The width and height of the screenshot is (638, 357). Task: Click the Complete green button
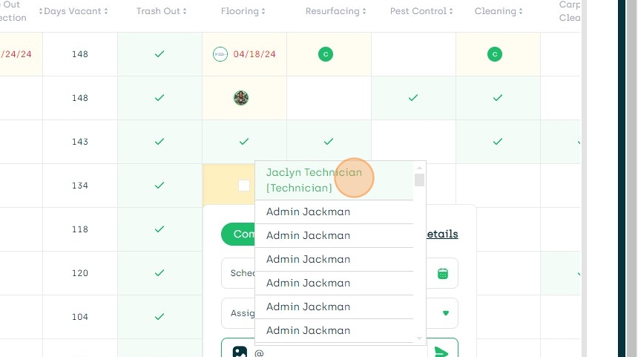238,234
